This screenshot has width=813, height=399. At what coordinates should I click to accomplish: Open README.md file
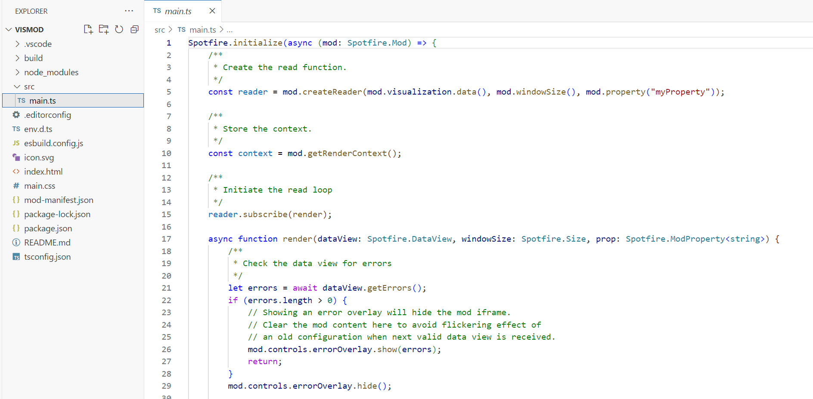[73, 242]
